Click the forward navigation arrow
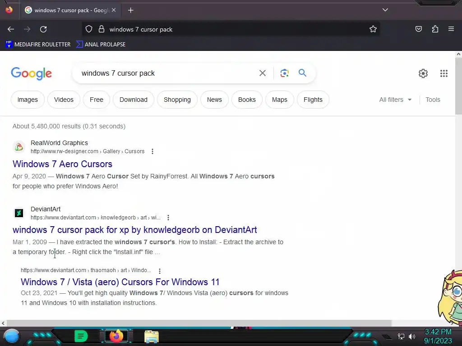 tap(27, 29)
